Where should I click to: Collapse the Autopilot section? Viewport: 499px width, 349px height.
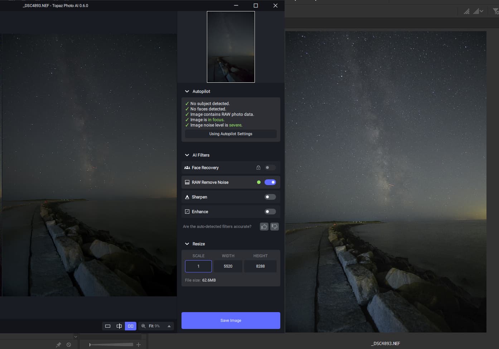point(187,91)
